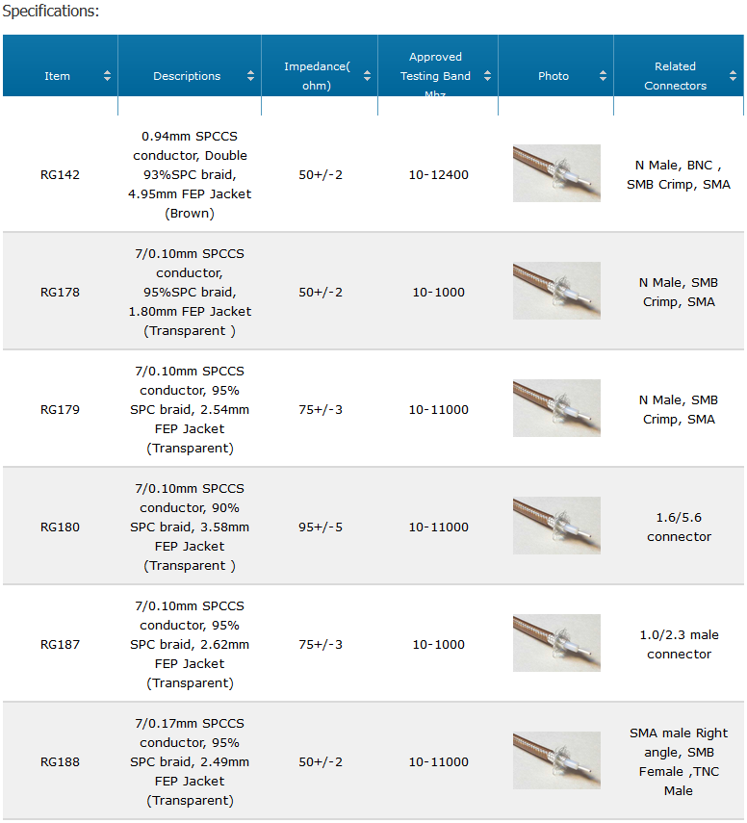Open the RG187 cable photo

click(x=556, y=643)
